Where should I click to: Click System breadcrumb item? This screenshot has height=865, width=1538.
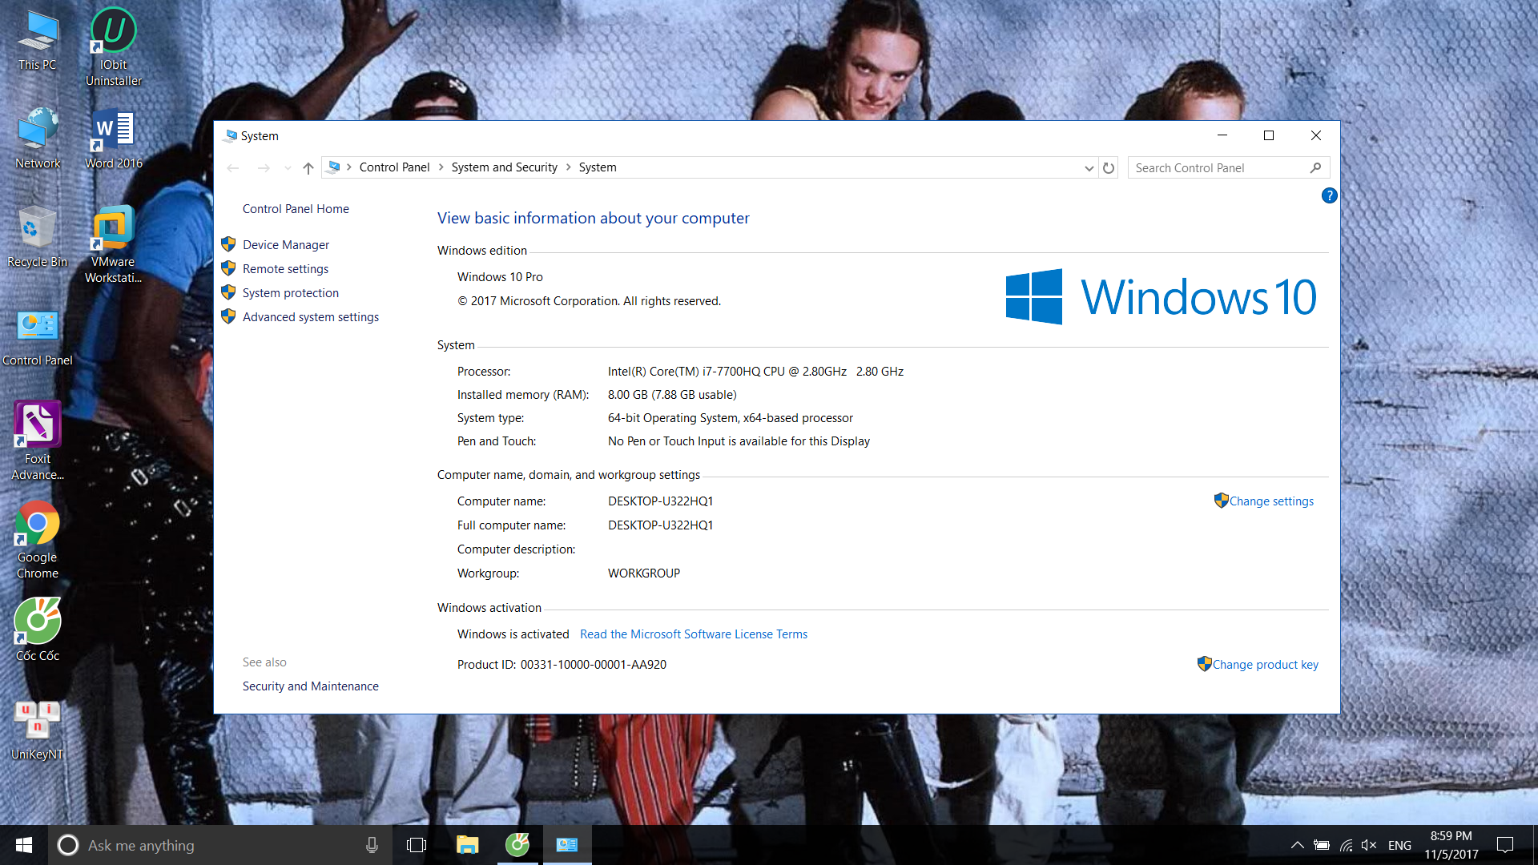click(x=598, y=167)
